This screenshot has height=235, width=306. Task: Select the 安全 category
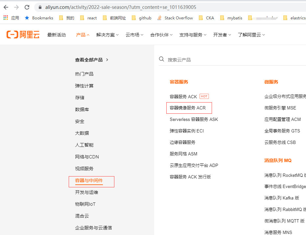coord(80,121)
